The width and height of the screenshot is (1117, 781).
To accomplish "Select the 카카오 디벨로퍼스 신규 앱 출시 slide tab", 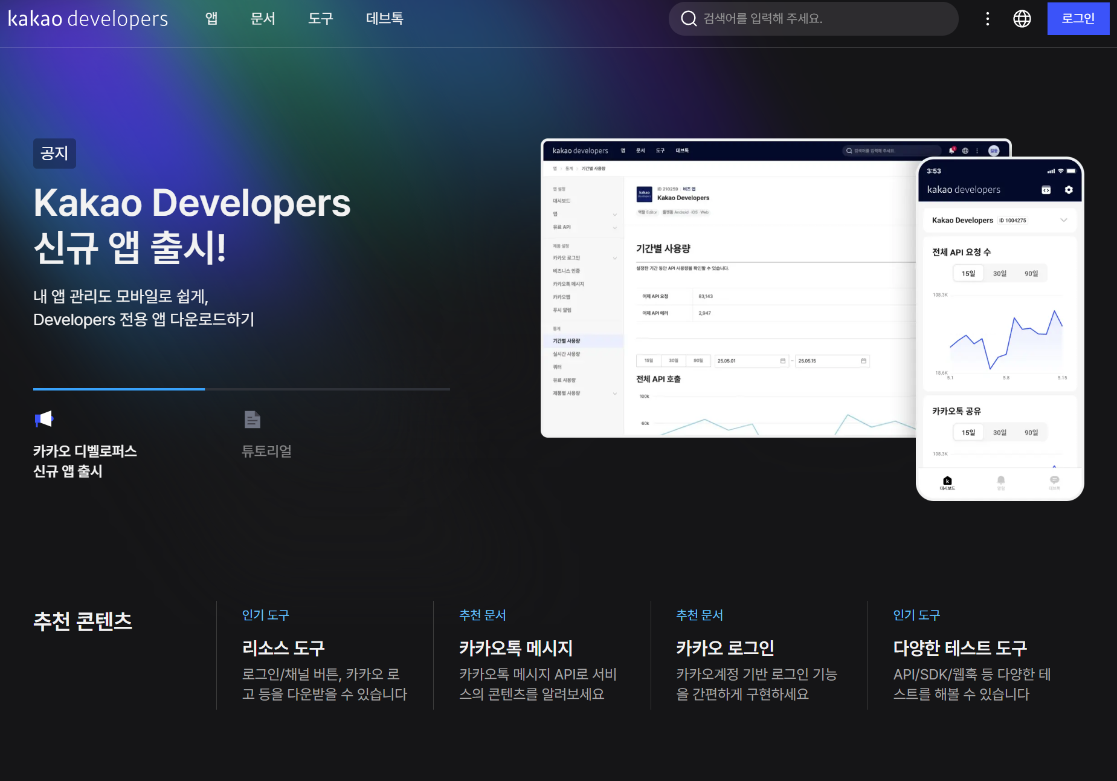I will (85, 461).
